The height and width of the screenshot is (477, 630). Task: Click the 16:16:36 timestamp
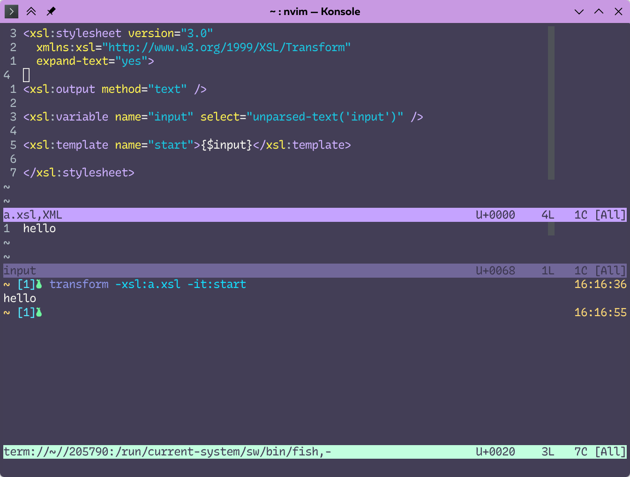point(600,284)
